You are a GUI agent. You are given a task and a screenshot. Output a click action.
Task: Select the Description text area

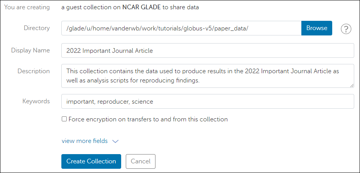208,76
